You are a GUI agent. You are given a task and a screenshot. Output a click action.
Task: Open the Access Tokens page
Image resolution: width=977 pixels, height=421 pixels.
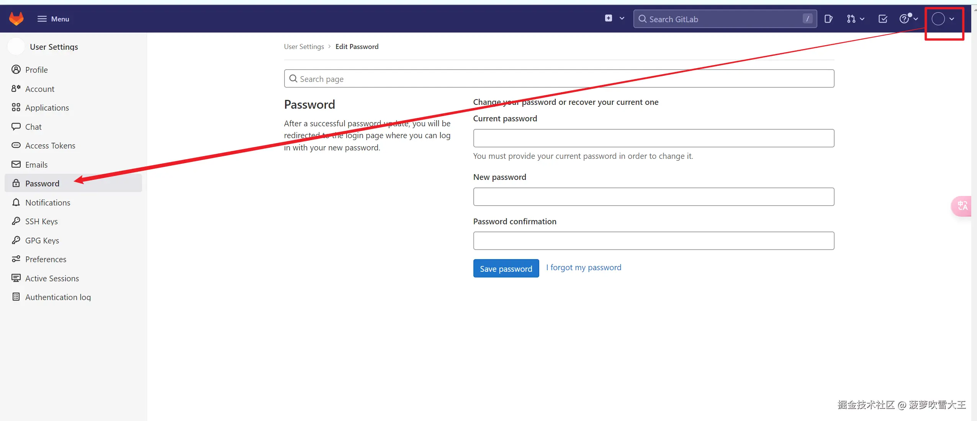pyautogui.click(x=50, y=146)
